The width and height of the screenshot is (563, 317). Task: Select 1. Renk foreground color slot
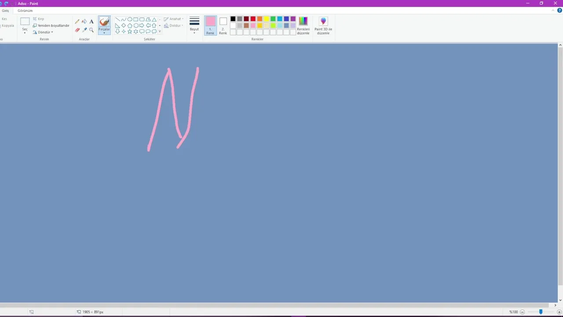tap(210, 26)
